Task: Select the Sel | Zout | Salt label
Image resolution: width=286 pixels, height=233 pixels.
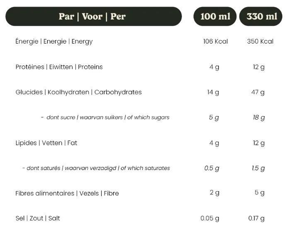Action: (37, 218)
